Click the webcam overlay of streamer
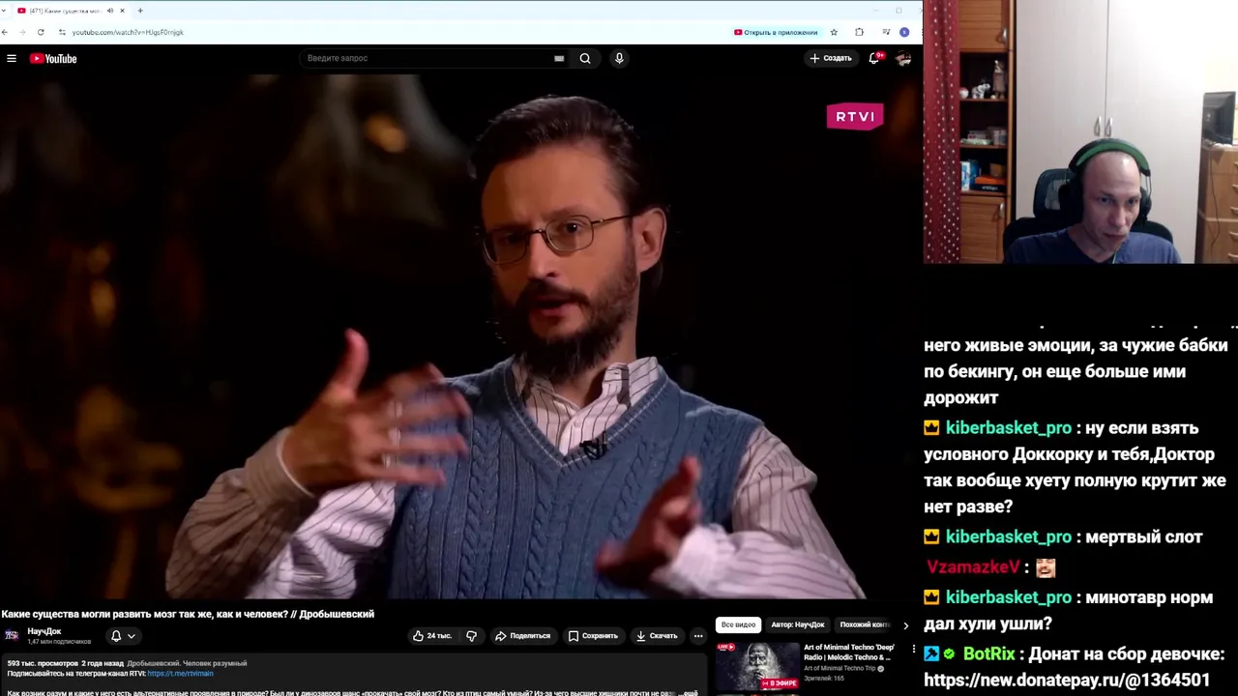 1080,131
